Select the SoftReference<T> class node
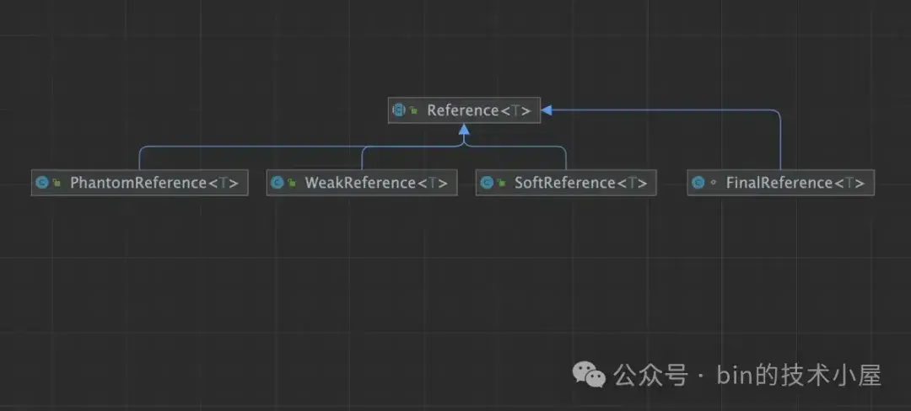The height and width of the screenshot is (411, 911). [x=566, y=183]
